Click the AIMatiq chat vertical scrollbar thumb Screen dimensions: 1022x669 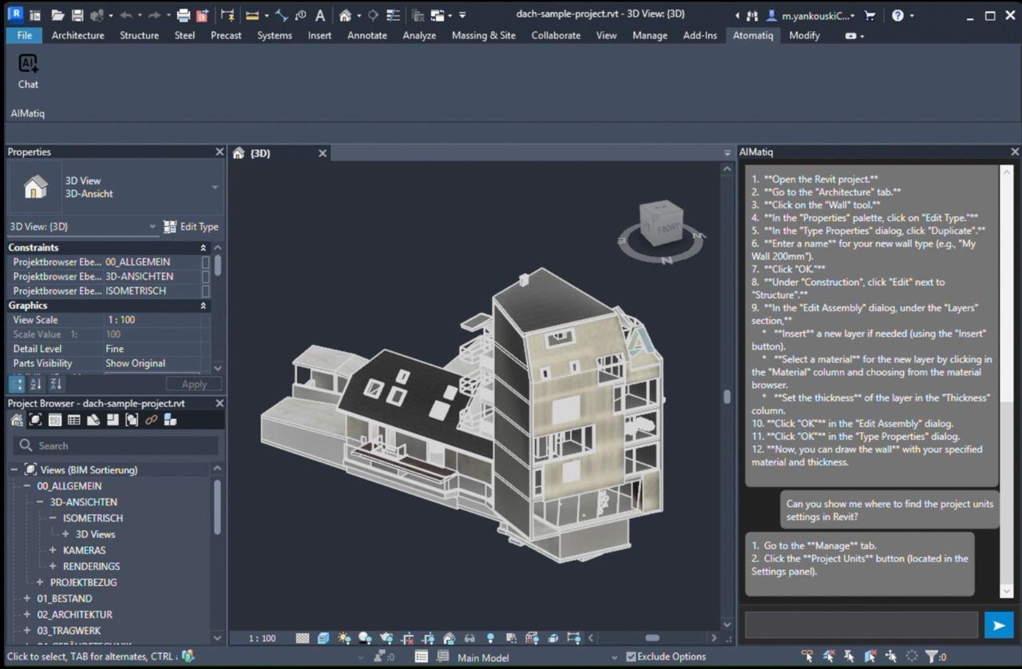pos(1006,495)
